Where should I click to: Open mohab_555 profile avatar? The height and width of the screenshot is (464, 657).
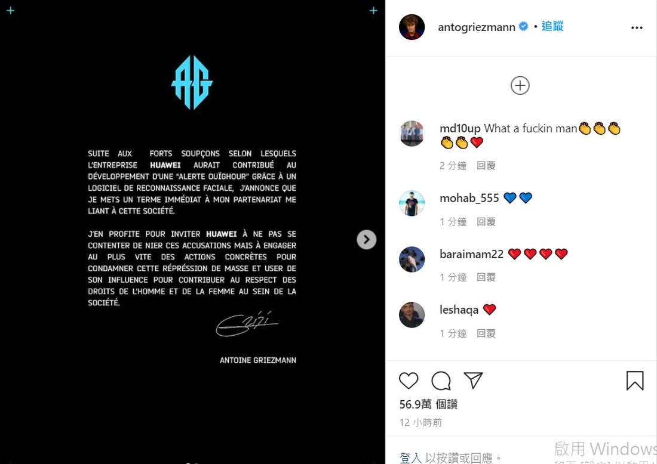click(412, 203)
